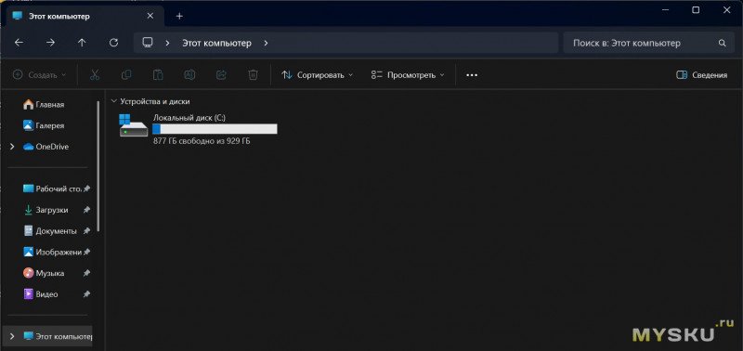Open the three-dots more options menu
Screen dimensions: 743x351
472,75
